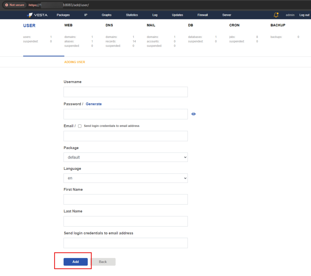Screen dimensions: 311x276
Task: Focus the Username input field
Action: coord(125,92)
